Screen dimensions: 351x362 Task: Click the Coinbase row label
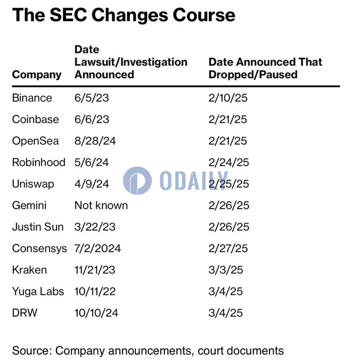tap(35, 119)
